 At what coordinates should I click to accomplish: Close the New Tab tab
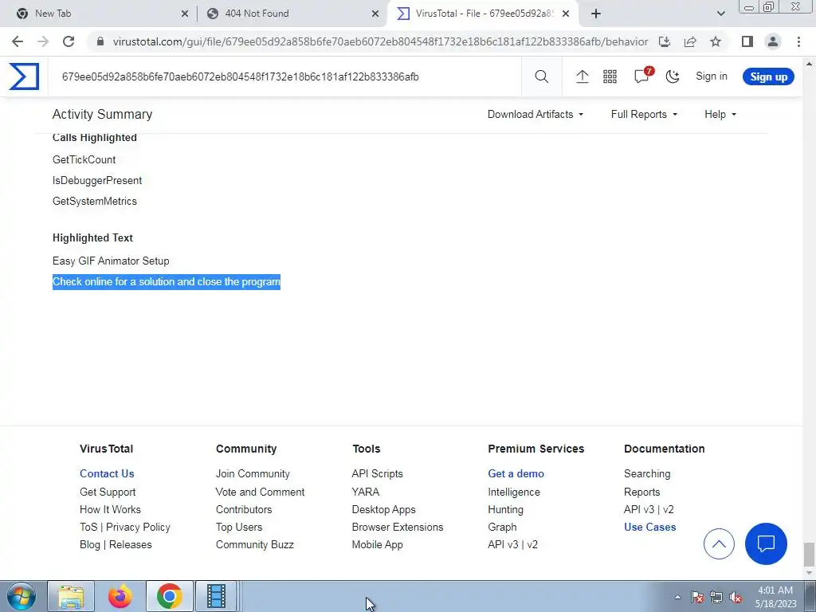pos(185,14)
